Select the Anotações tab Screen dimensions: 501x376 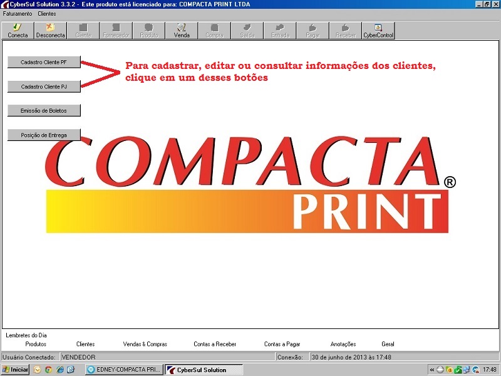coord(343,344)
